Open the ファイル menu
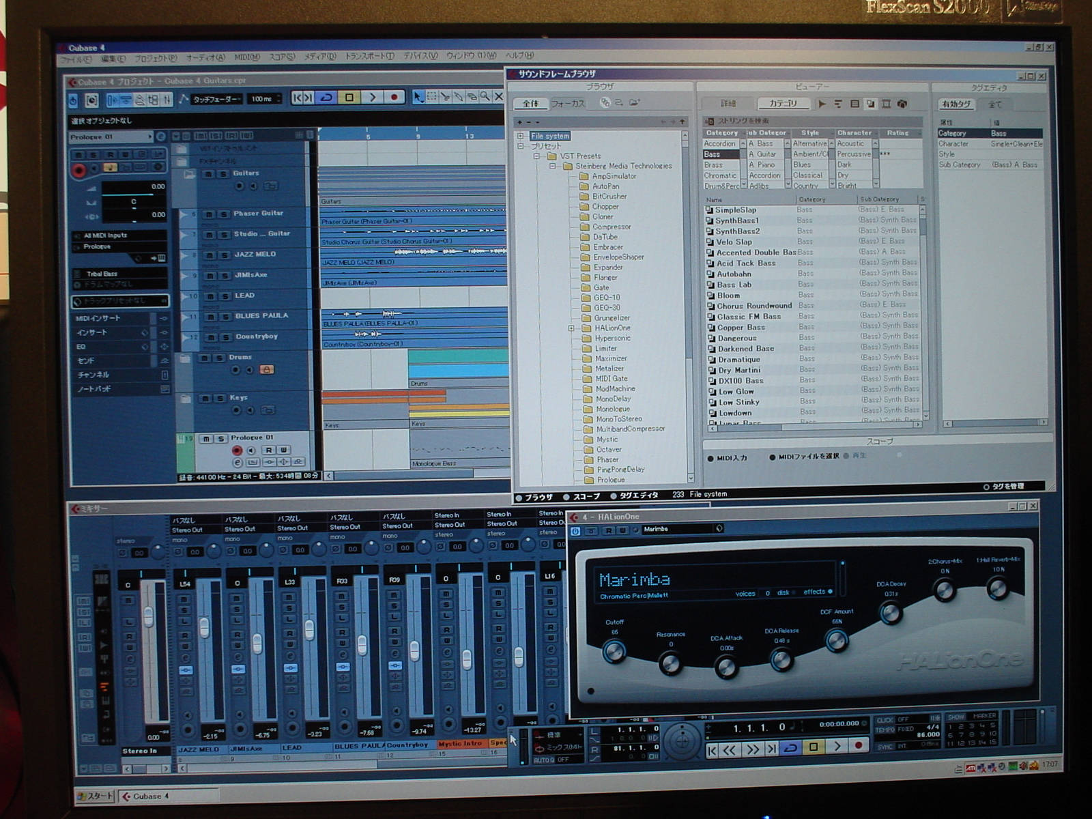 76,59
